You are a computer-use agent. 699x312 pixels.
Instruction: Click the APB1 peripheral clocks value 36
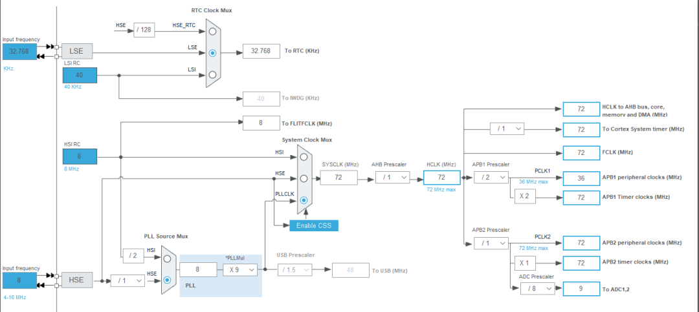tap(581, 178)
